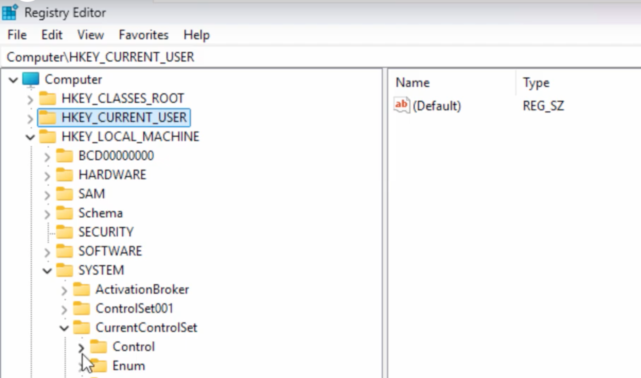Collapse the CurrentControlSet key
Viewport: 641px width, 378px height.
coord(64,327)
